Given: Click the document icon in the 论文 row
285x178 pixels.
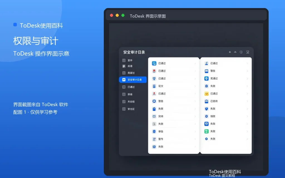Looking at the screenshot, I should pos(154,86).
